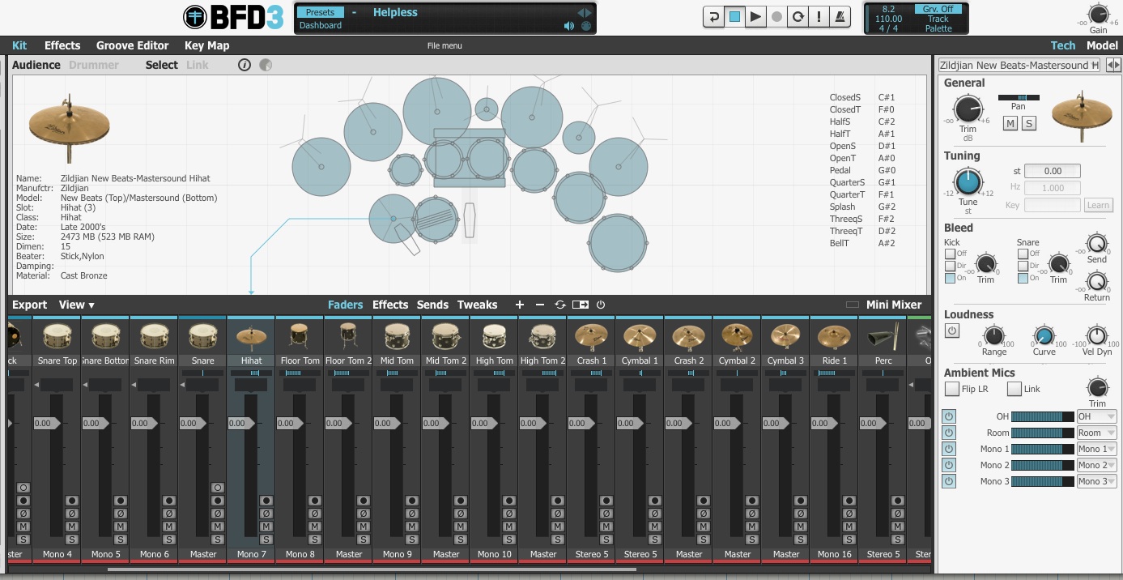This screenshot has height=580, width=1123.
Task: Toggle the metronome icon
Action: click(x=840, y=16)
